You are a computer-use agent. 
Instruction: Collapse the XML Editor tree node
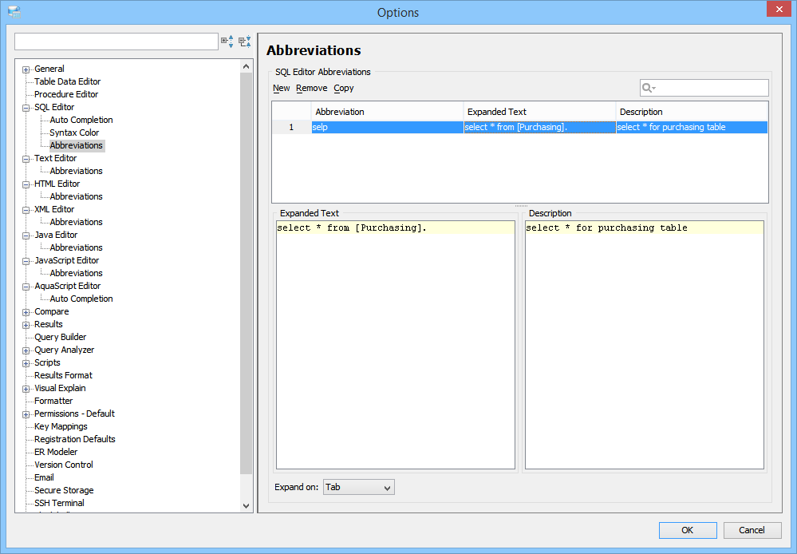(26, 210)
